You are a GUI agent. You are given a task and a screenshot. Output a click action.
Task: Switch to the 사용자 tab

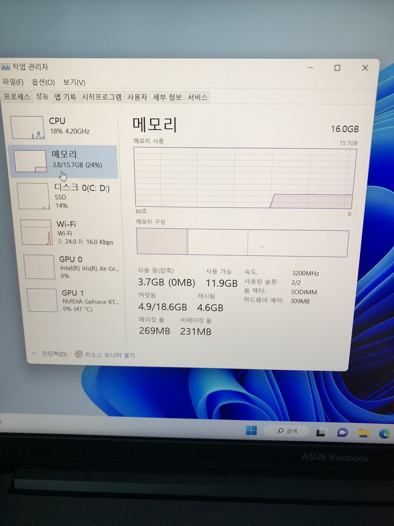tap(137, 97)
